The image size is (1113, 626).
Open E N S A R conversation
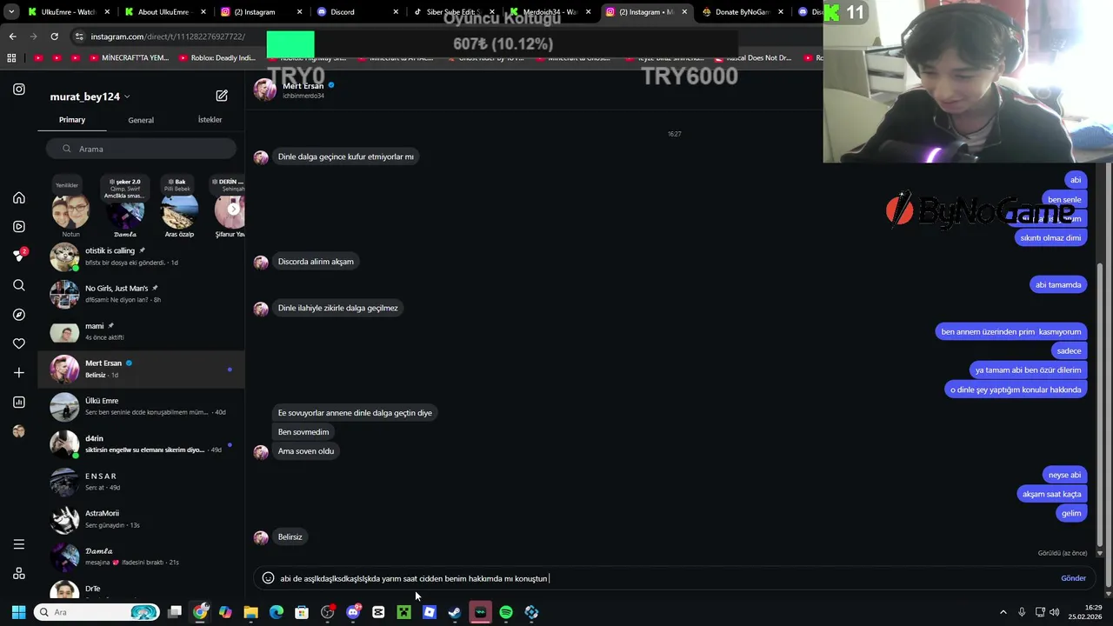[x=141, y=481]
